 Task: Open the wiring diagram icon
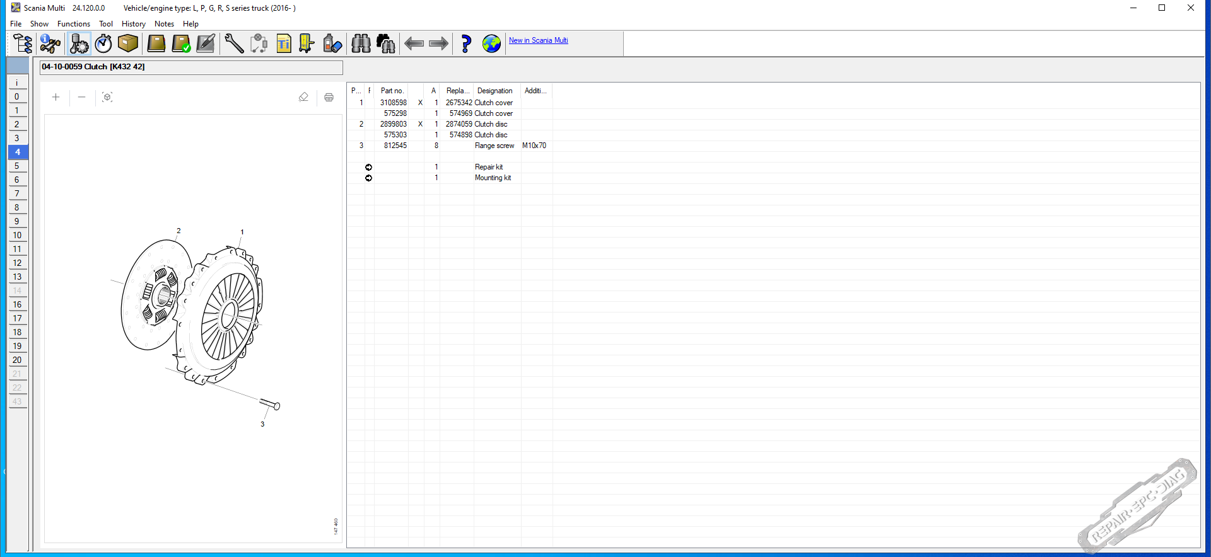[259, 43]
